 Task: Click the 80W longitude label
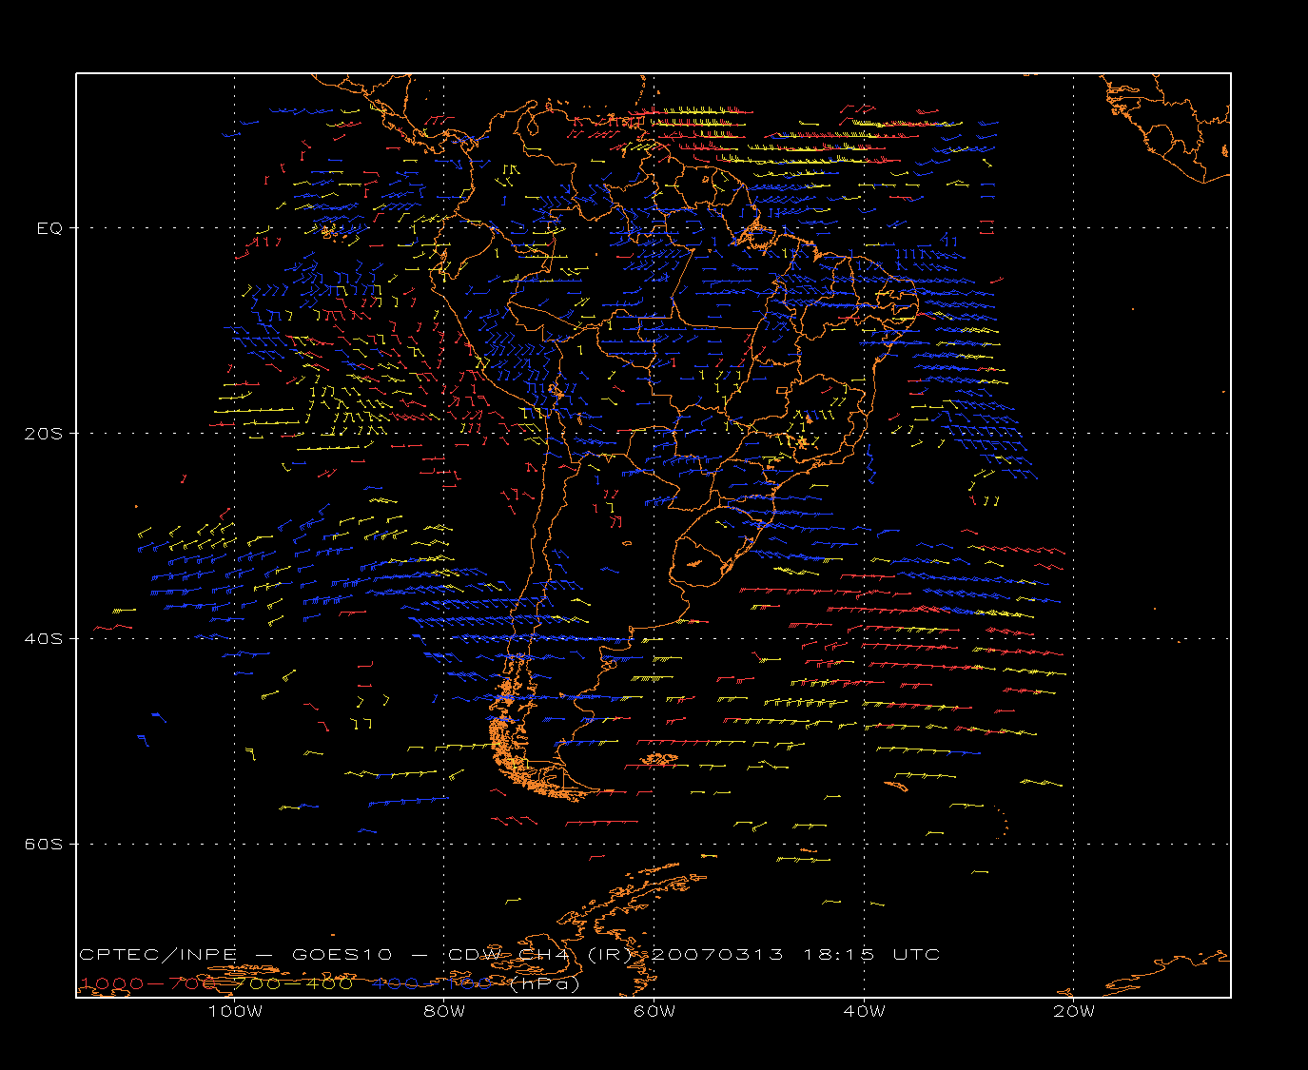coord(444,1011)
